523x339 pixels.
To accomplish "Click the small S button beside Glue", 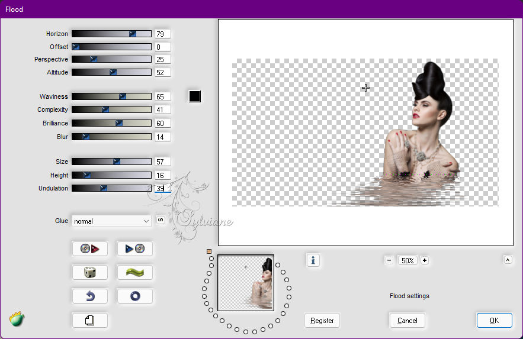I will [161, 220].
